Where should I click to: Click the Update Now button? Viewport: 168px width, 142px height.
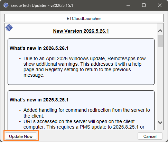tap(21, 136)
